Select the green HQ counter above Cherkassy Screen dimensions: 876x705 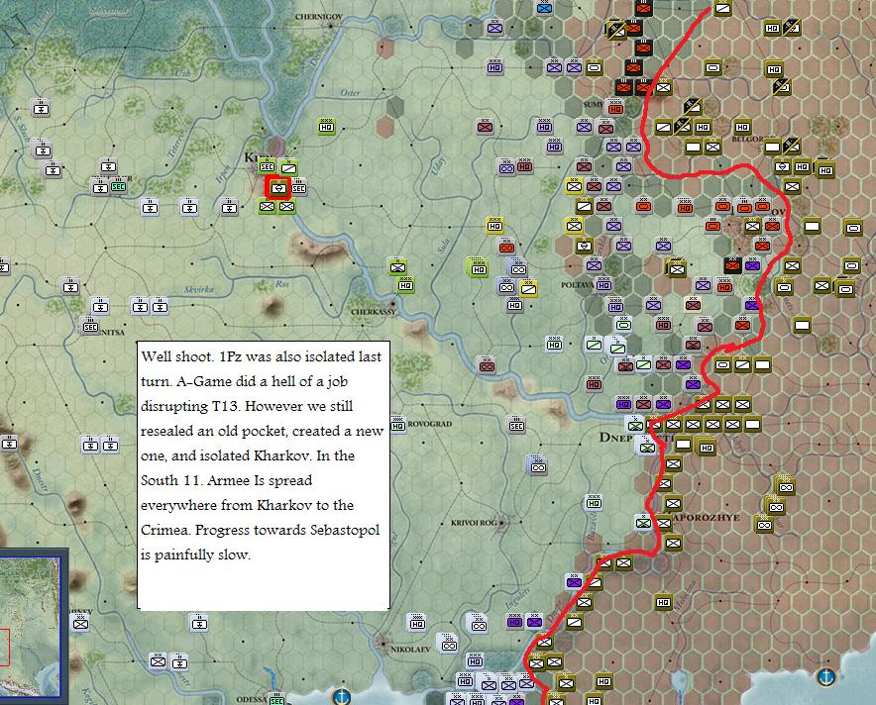(x=405, y=286)
